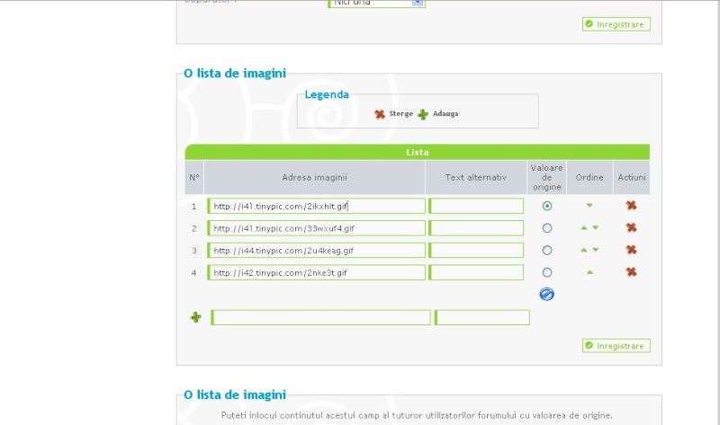Click image address field containing 2ikxhlt.gif
Viewport: 720px width, 425px height.
pos(317,206)
